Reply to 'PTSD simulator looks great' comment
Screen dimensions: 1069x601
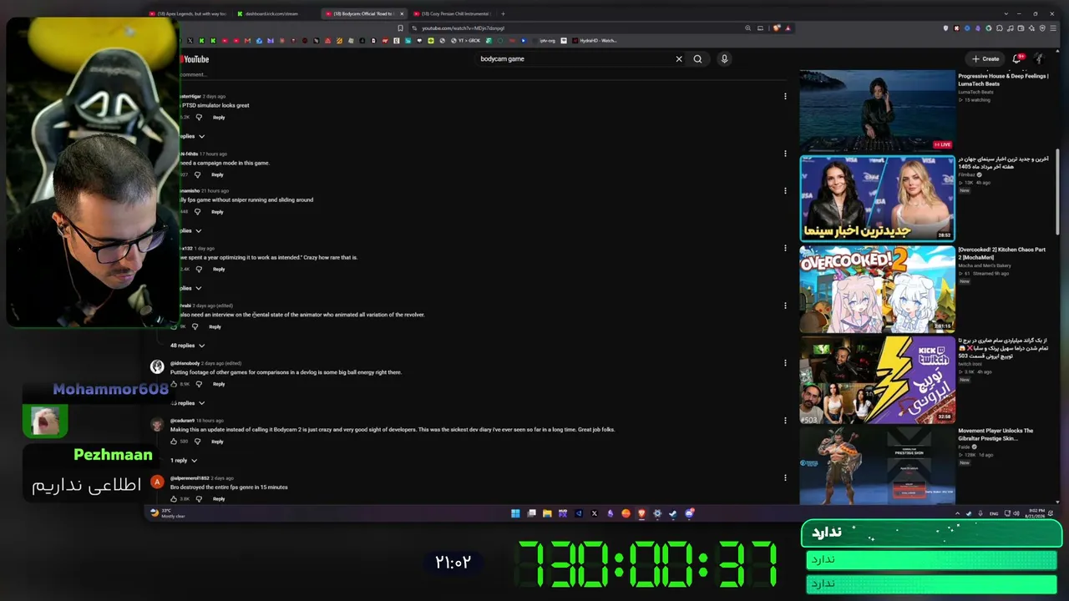[x=219, y=118]
